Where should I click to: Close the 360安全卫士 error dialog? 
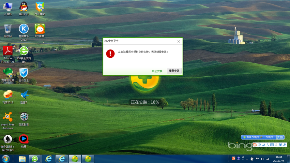click(178, 41)
